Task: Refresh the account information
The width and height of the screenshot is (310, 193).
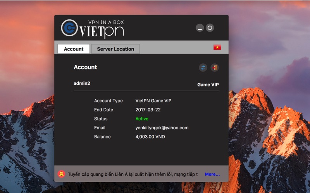Action: tap(203, 68)
